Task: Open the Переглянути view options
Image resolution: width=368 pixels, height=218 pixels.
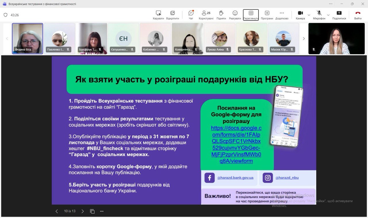Action: click(x=251, y=15)
